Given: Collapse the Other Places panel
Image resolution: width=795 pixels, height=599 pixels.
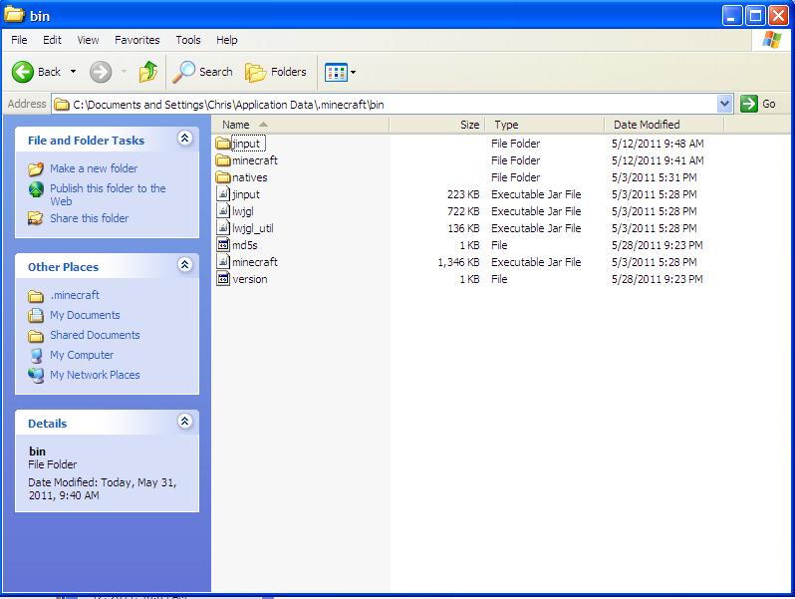Looking at the screenshot, I should pos(185,265).
